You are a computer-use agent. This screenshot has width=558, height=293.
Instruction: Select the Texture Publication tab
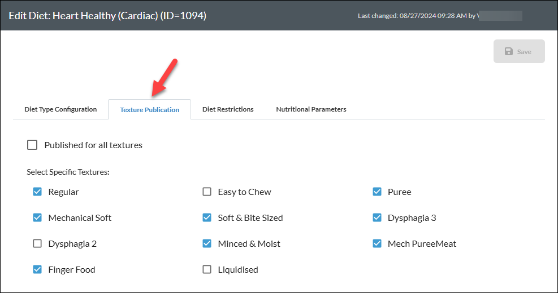click(149, 110)
